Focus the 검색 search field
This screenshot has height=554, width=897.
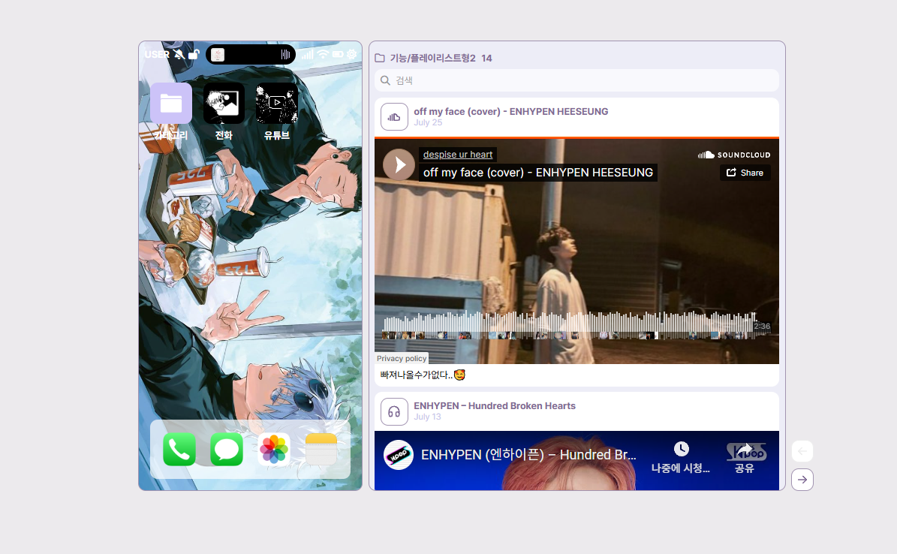[576, 80]
